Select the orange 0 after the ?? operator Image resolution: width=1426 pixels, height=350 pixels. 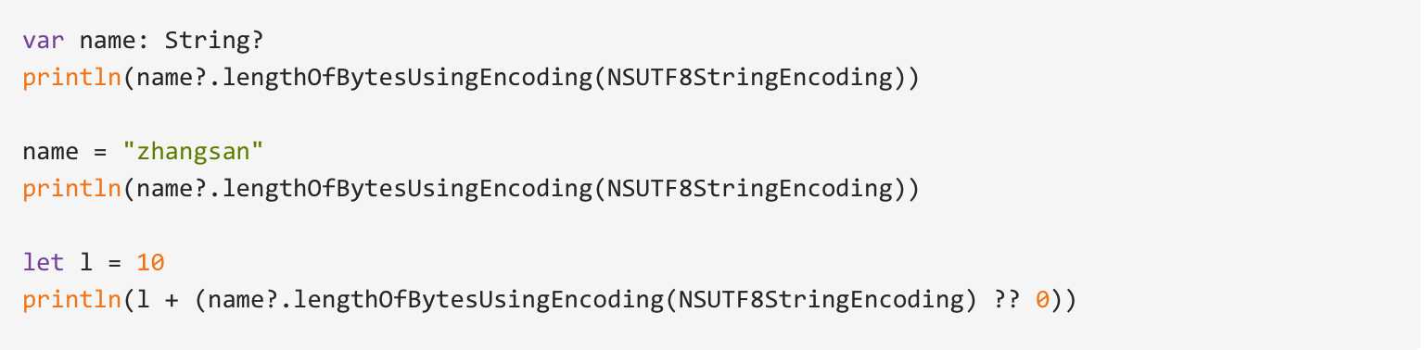point(1042,300)
